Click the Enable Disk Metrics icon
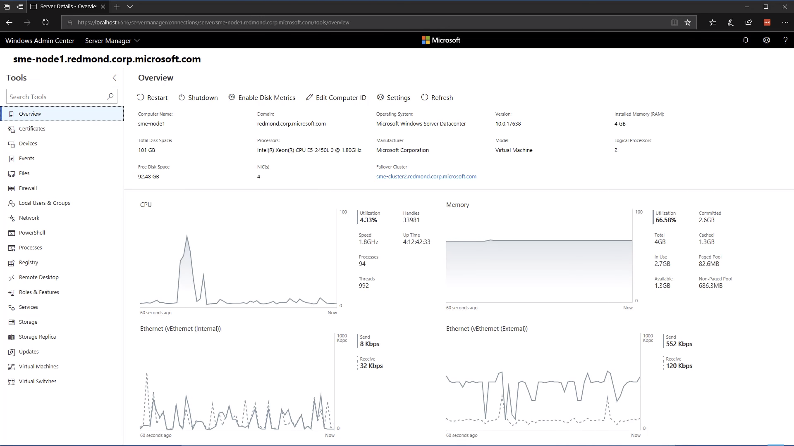Viewport: 794px width, 446px height. [x=231, y=97]
